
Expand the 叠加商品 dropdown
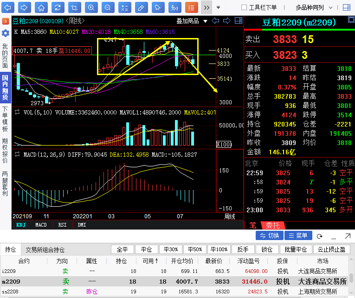click(191, 20)
